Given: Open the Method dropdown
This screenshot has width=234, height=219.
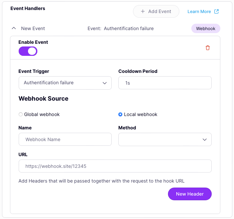Looking at the screenshot, I should click(165, 139).
